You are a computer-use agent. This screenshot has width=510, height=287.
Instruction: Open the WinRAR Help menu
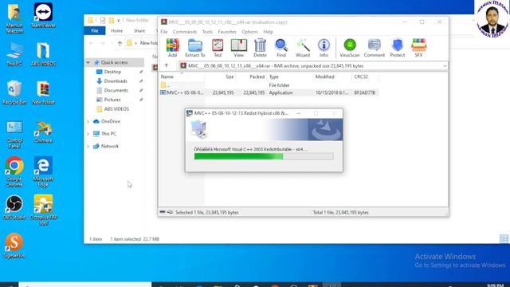(268, 32)
